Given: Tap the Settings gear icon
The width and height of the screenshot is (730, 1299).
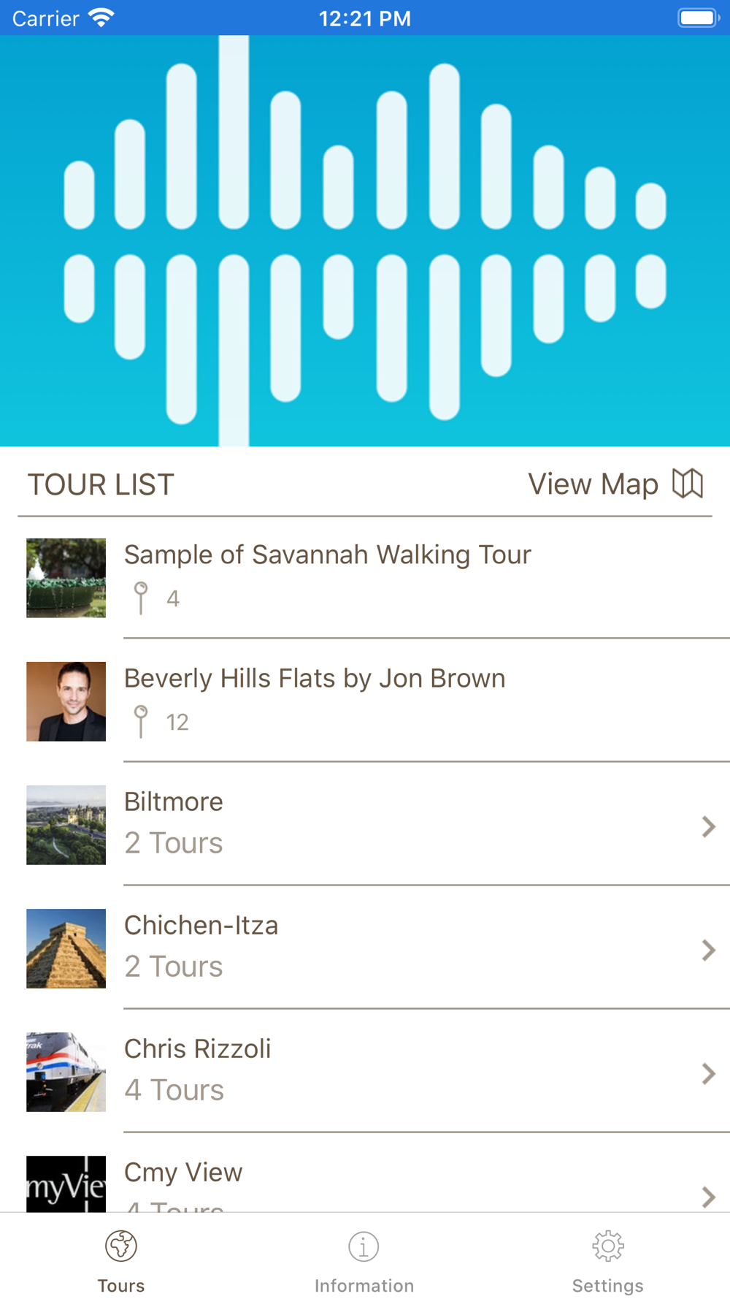Looking at the screenshot, I should 607,1246.
